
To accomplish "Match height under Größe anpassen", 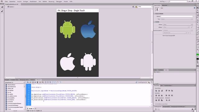I will (x=159, y=100).
